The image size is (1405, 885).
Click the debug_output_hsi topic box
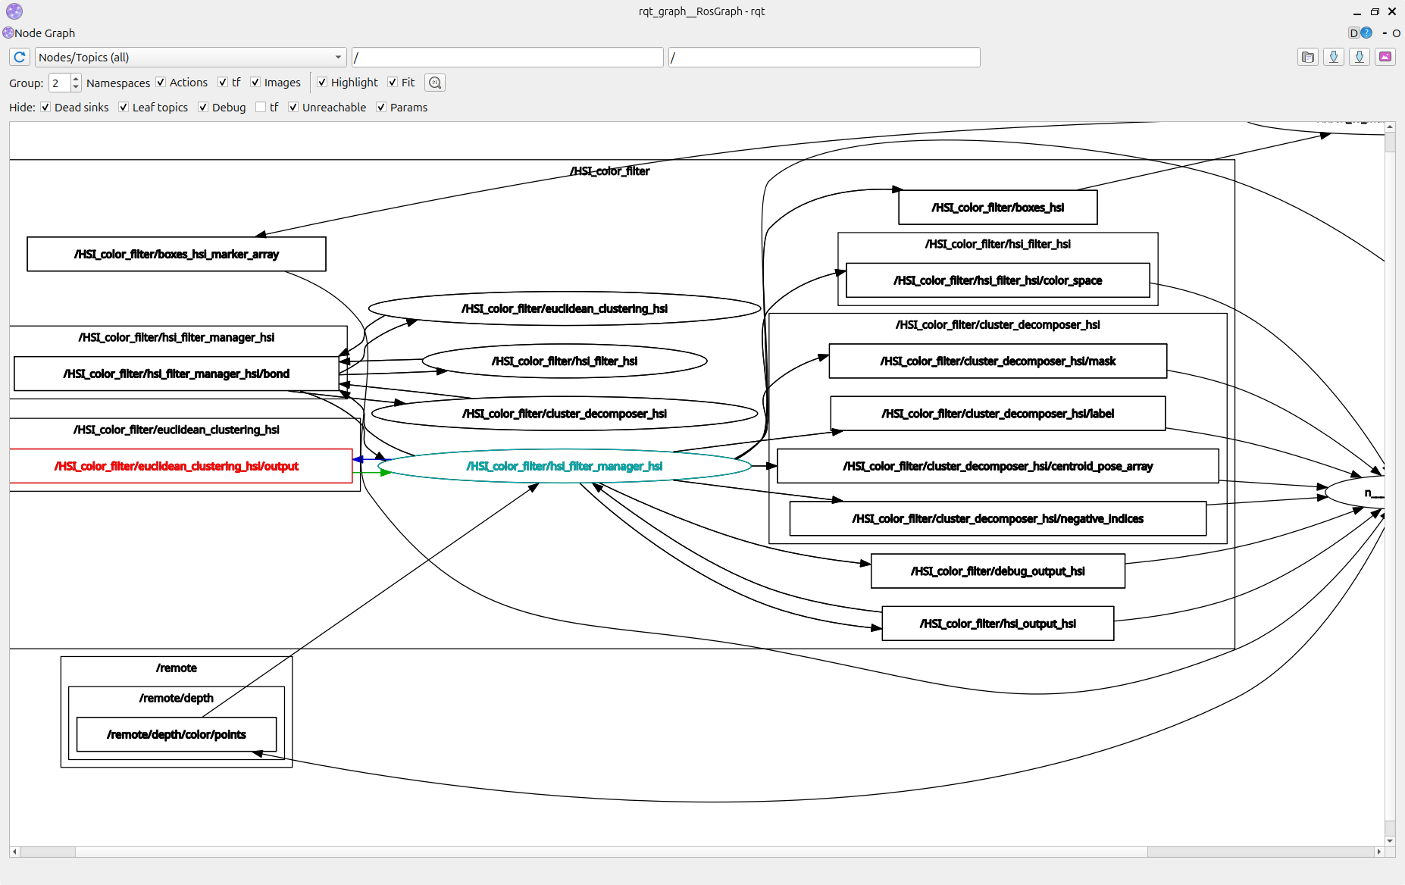pyautogui.click(x=997, y=571)
